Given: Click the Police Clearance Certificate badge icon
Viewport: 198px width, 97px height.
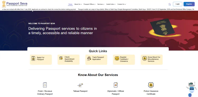Looking at the screenshot, I should coord(151,85).
